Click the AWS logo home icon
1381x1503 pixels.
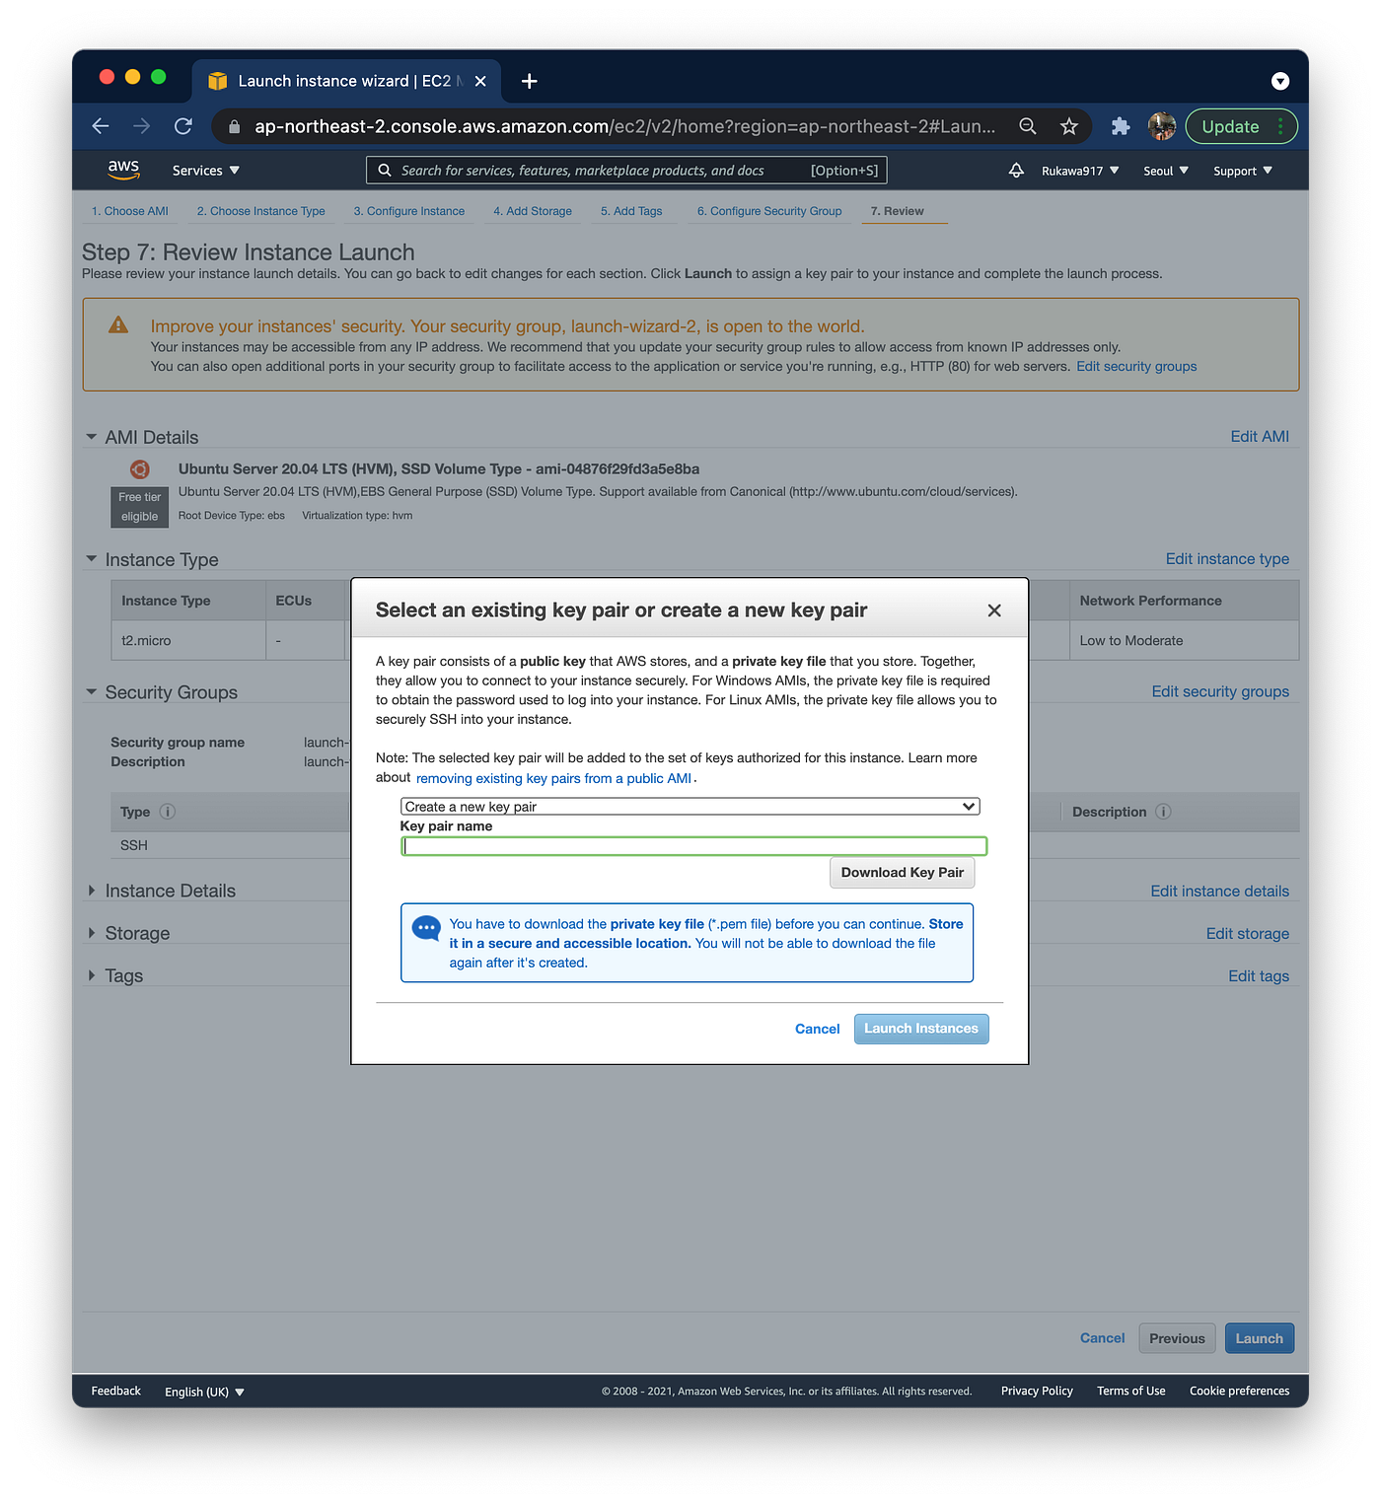pos(123,170)
